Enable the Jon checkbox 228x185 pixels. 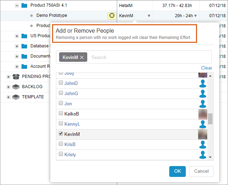coord(61,103)
